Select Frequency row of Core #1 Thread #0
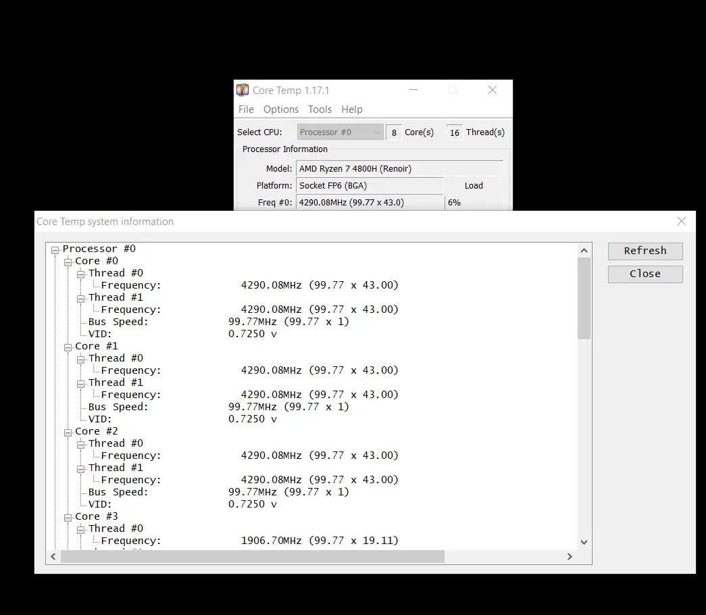The image size is (706, 615). [250, 370]
